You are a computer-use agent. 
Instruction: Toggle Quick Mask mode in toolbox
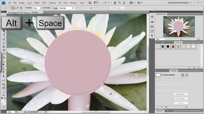coord(4,107)
